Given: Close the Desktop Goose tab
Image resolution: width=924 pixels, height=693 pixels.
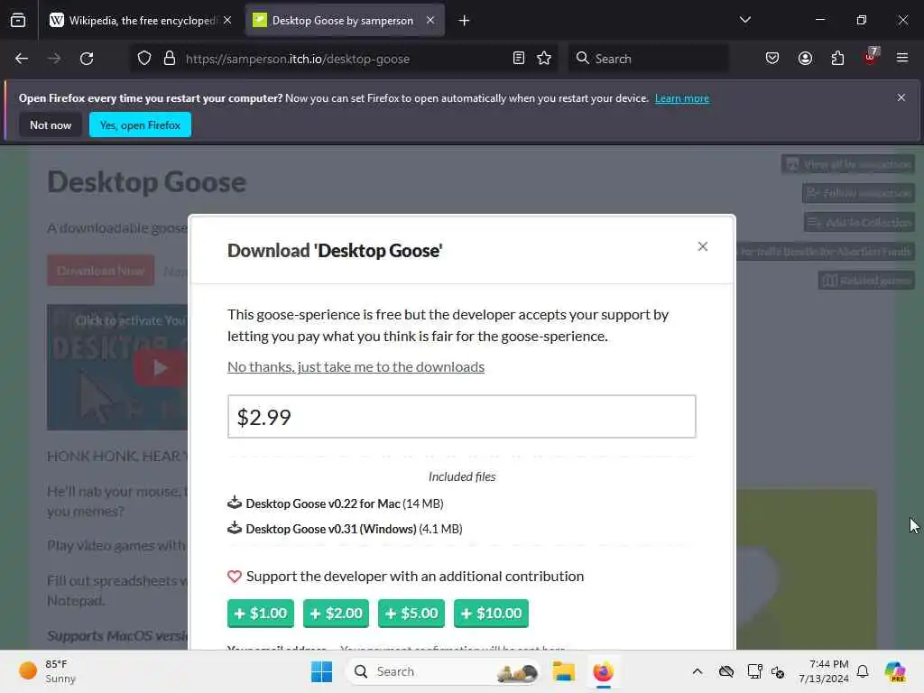Looking at the screenshot, I should (x=430, y=21).
